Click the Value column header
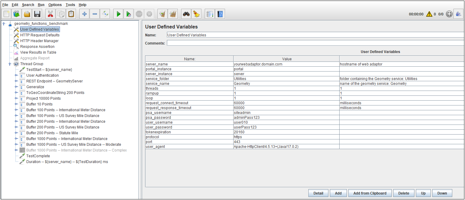 pos(287,59)
